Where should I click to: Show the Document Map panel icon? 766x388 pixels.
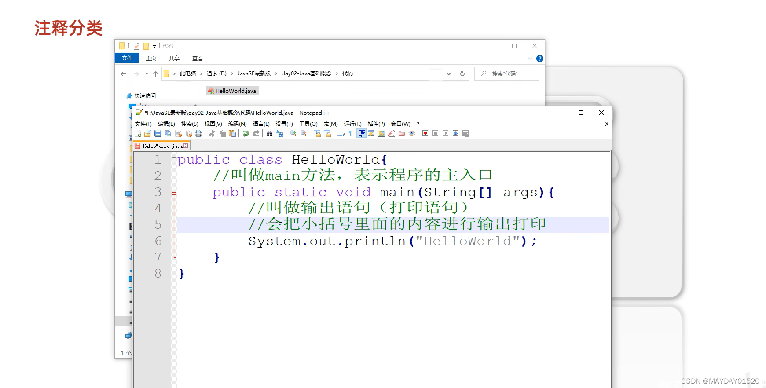click(x=381, y=133)
